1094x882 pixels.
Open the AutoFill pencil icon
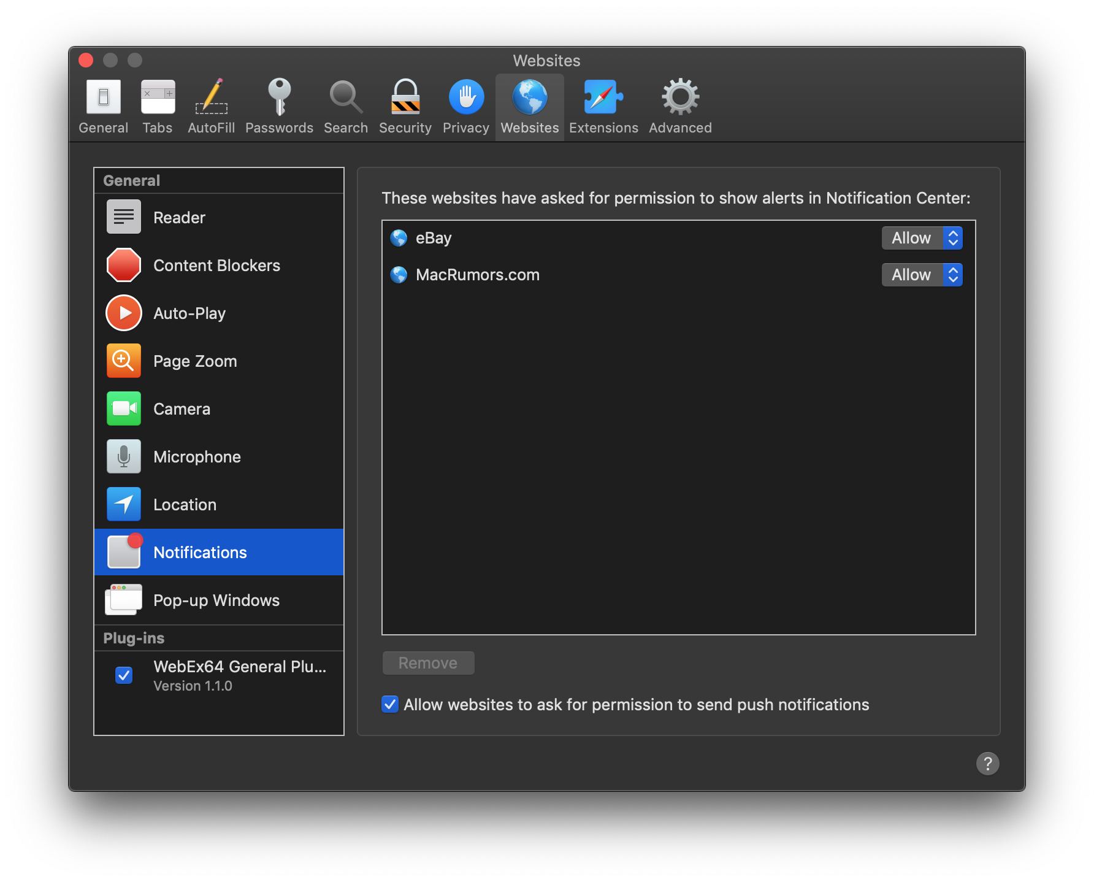(212, 97)
